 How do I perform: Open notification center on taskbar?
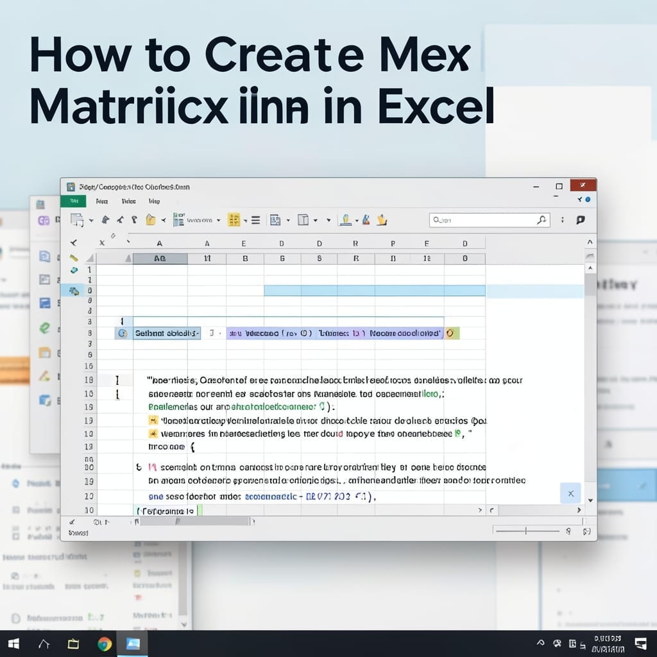641,644
